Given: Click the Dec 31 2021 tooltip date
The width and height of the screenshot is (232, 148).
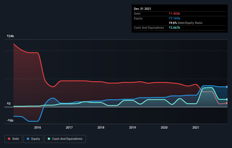Looking at the screenshot, I should pyautogui.click(x=142, y=9).
